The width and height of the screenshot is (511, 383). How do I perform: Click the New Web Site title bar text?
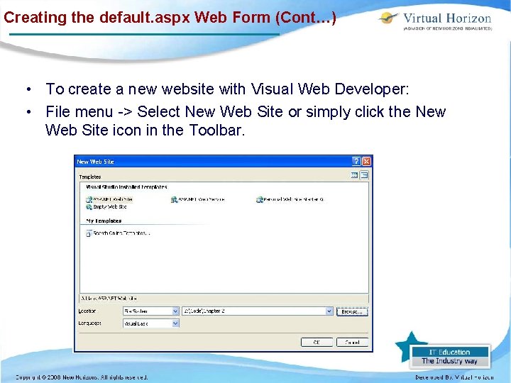95,162
